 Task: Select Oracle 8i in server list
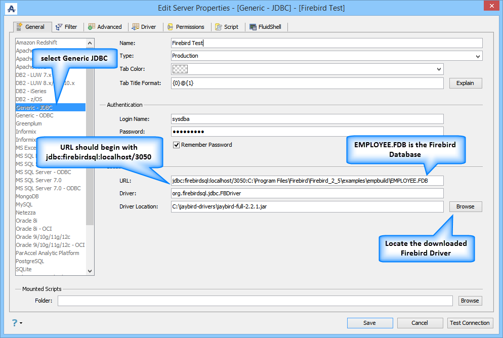(51, 221)
